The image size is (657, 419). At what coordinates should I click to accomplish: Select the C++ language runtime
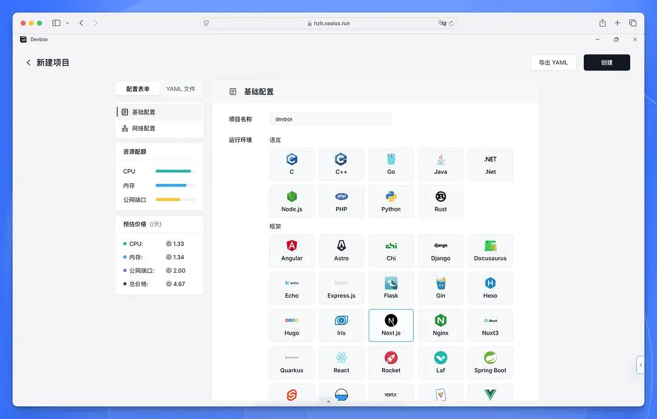[x=341, y=164]
